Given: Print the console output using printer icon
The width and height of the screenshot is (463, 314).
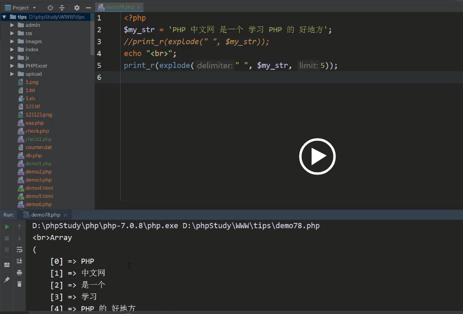Looking at the screenshot, I should (20, 273).
